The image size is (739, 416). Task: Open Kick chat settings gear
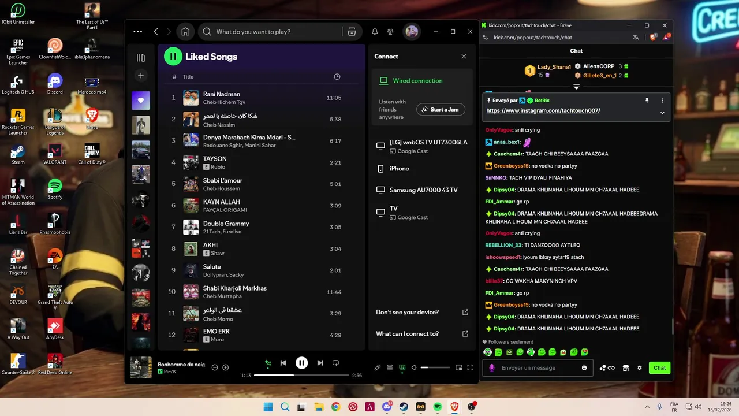tap(639, 368)
